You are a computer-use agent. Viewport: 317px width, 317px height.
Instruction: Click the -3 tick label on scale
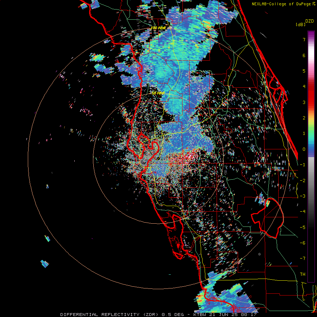click(x=303, y=196)
